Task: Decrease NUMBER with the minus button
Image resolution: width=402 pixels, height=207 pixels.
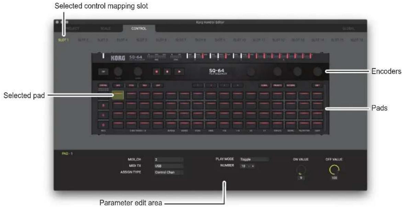Action: click(x=249, y=166)
